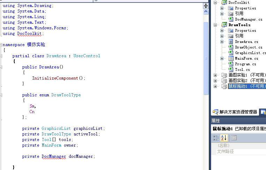This screenshot has width=266, height=170.
Task: Click the underlined DocToolkit using statement
Action: click(x=29, y=34)
